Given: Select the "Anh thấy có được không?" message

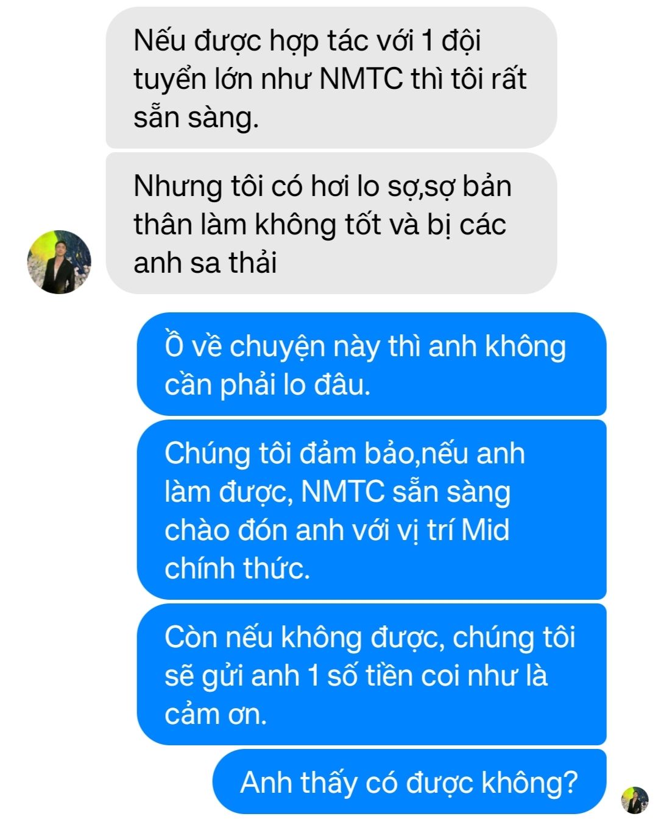Looking at the screenshot, I should click(409, 782).
